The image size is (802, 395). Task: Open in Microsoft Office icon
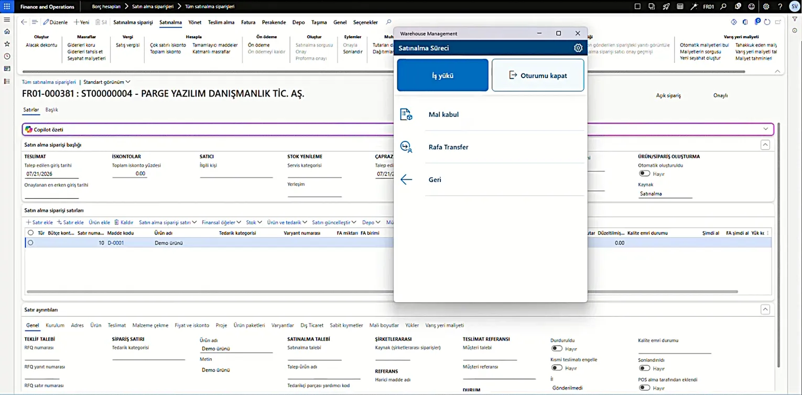(x=745, y=22)
